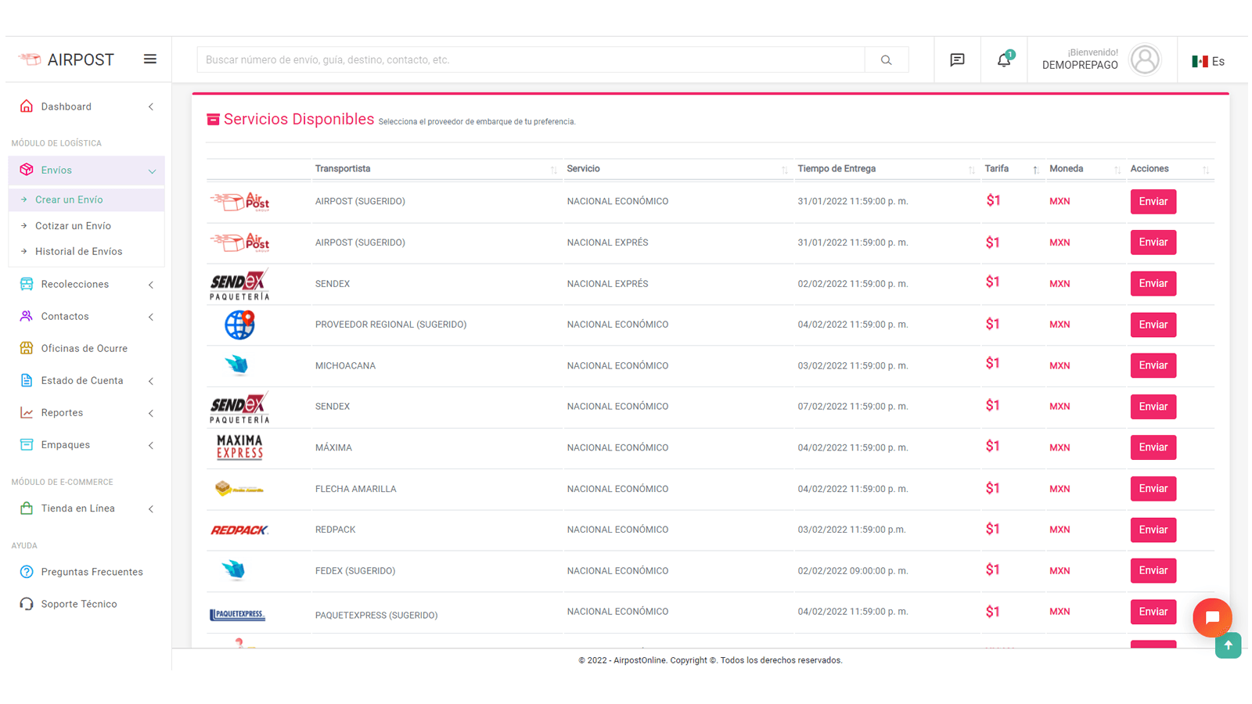Select the Empaques sidebar icon
Screen dimensions: 1252x704
coord(26,444)
